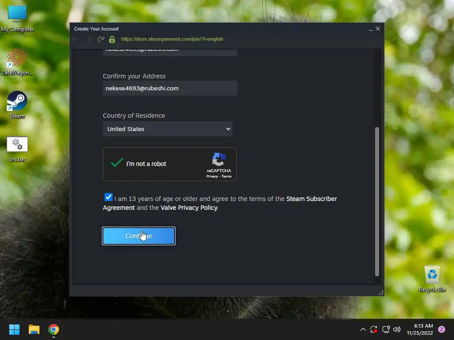Open the volume speaker tray icon
This screenshot has height=340, width=454.
coord(397,329)
